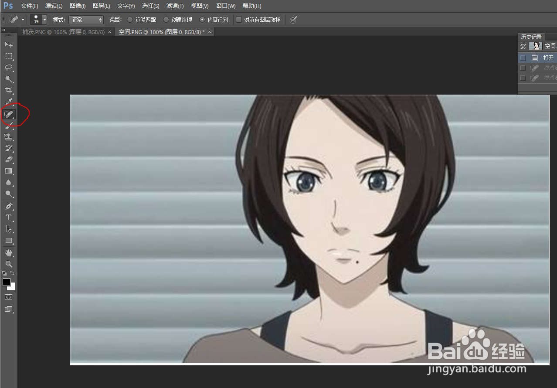Close the 捕获.PNG document tab
557x388 pixels.
[110, 32]
